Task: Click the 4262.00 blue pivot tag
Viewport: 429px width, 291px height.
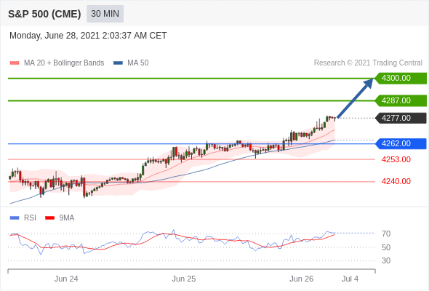Action: tap(401, 143)
